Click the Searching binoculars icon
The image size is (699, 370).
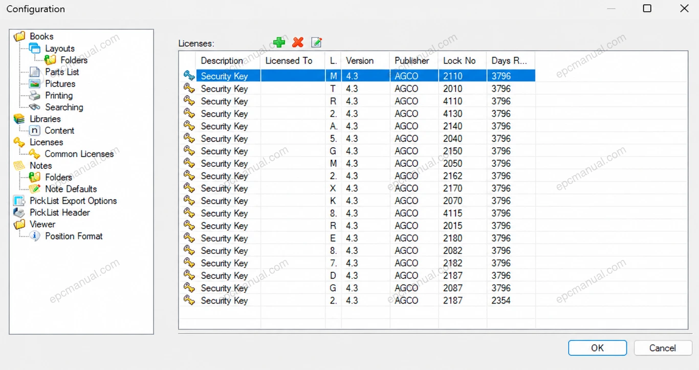(35, 107)
